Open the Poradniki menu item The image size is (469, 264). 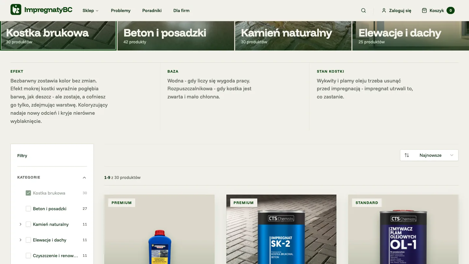[152, 10]
